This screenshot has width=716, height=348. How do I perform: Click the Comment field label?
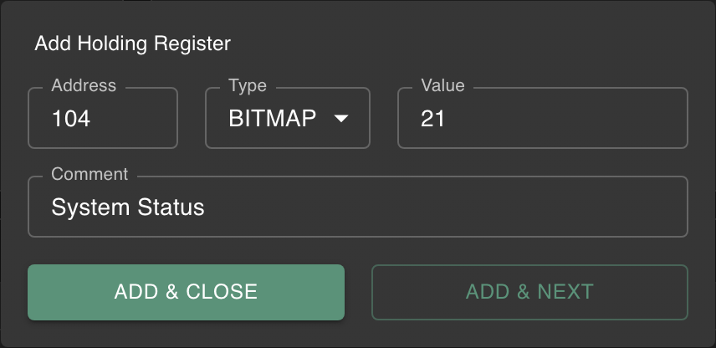coord(89,174)
